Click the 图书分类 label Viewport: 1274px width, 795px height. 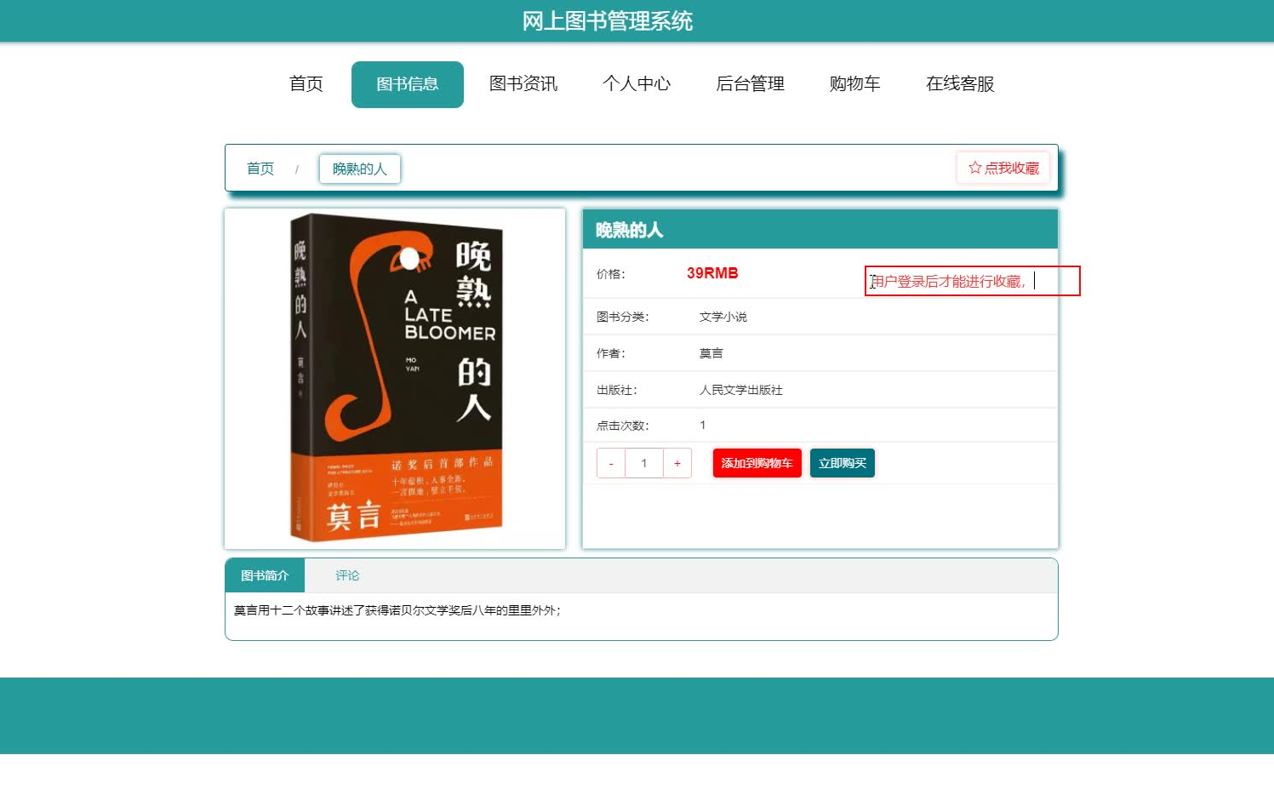click(x=623, y=317)
